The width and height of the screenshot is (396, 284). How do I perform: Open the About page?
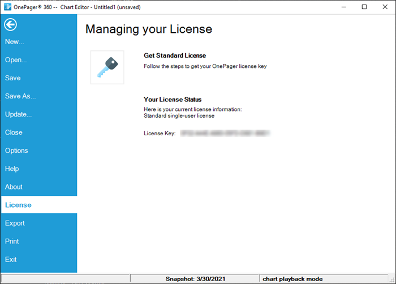click(14, 187)
